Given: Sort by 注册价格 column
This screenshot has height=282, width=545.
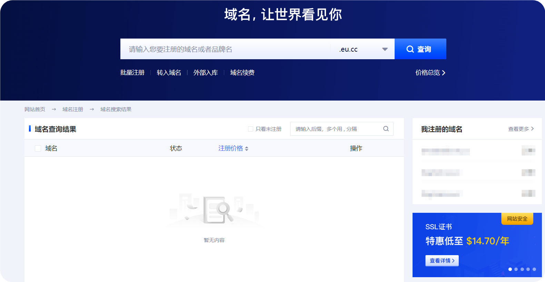Looking at the screenshot, I should click(233, 148).
